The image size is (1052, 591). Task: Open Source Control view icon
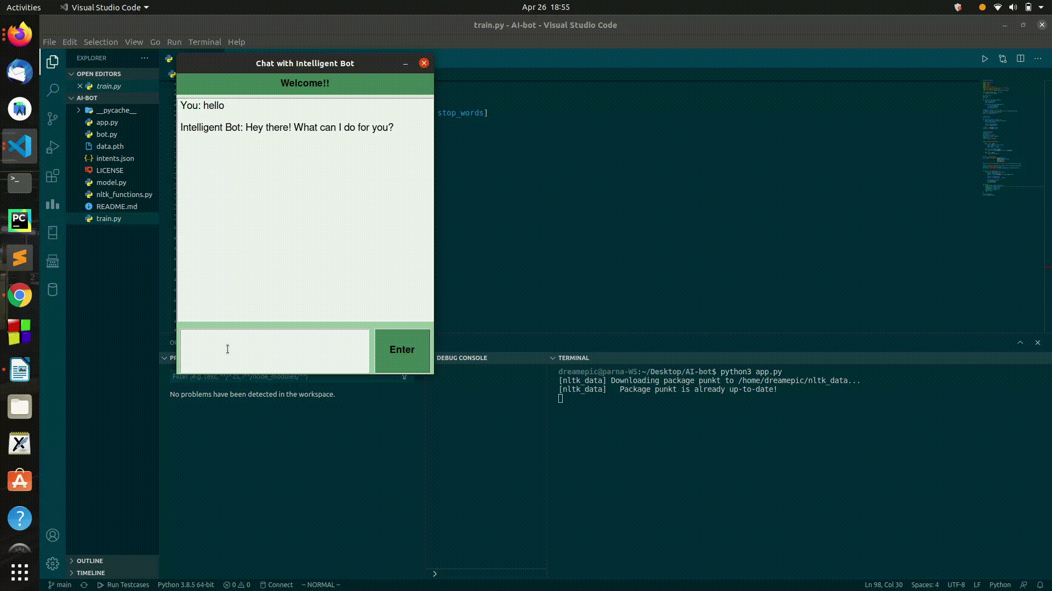tap(53, 119)
